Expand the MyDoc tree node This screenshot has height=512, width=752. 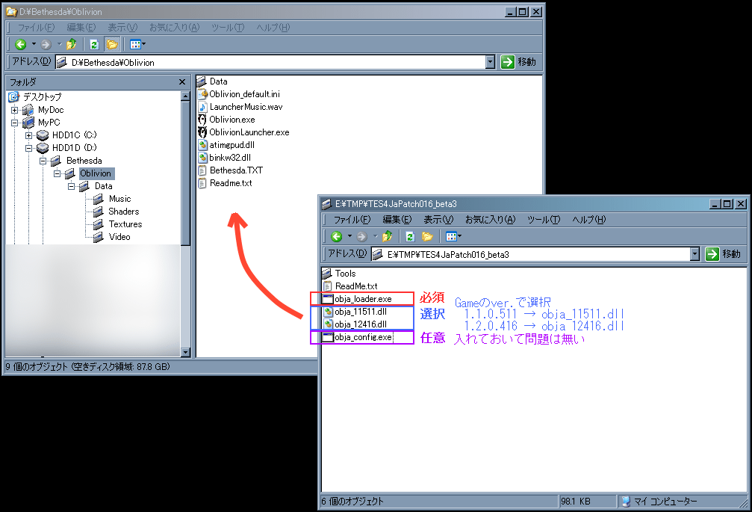[14, 110]
